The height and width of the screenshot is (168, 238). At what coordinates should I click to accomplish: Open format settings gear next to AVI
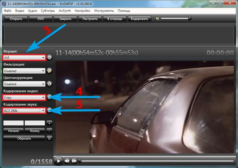[x=50, y=57]
